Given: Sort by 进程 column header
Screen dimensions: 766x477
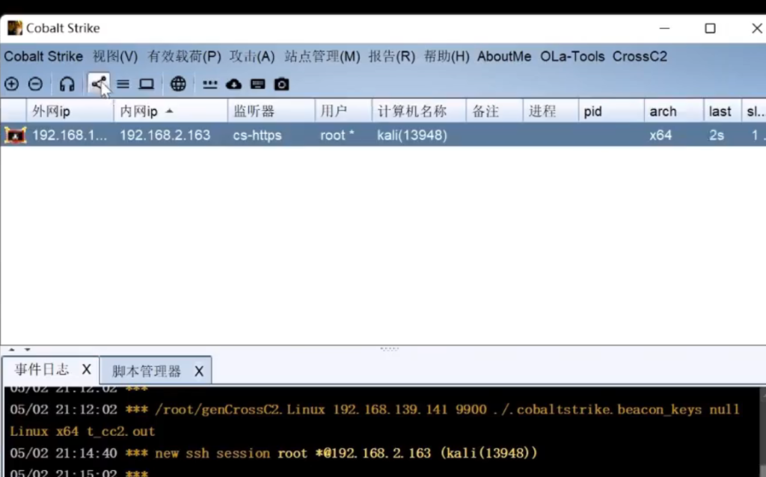Looking at the screenshot, I should [551, 111].
